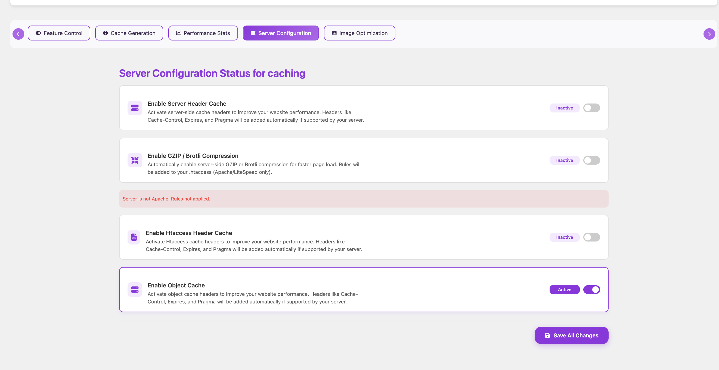
Task: Click the Inactive badge for Server Header Cache
Action: [564, 108]
